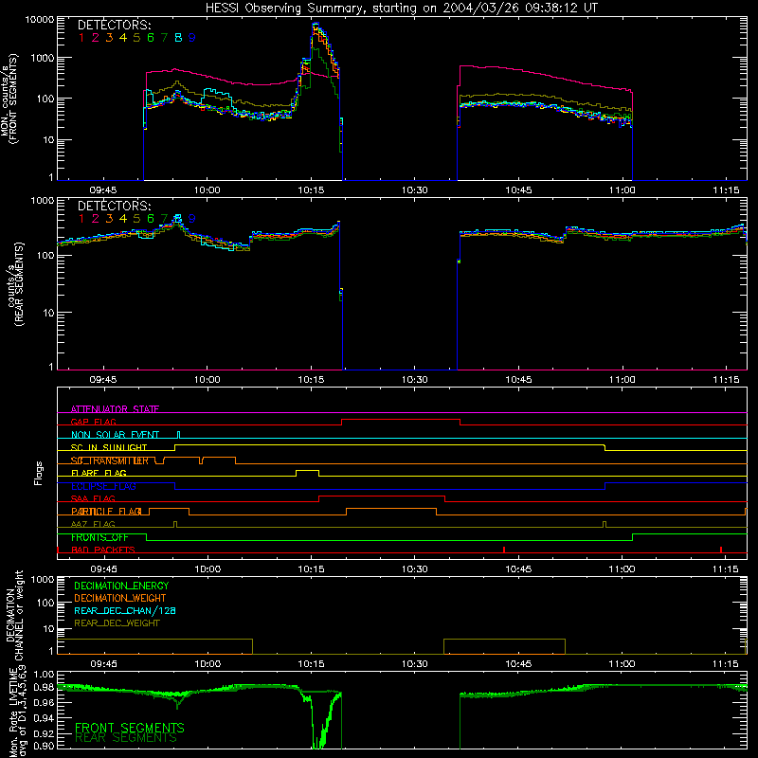758x758 pixels.
Task: Click the 0.90 tick on the livetime y-axis
Action: click(x=44, y=746)
